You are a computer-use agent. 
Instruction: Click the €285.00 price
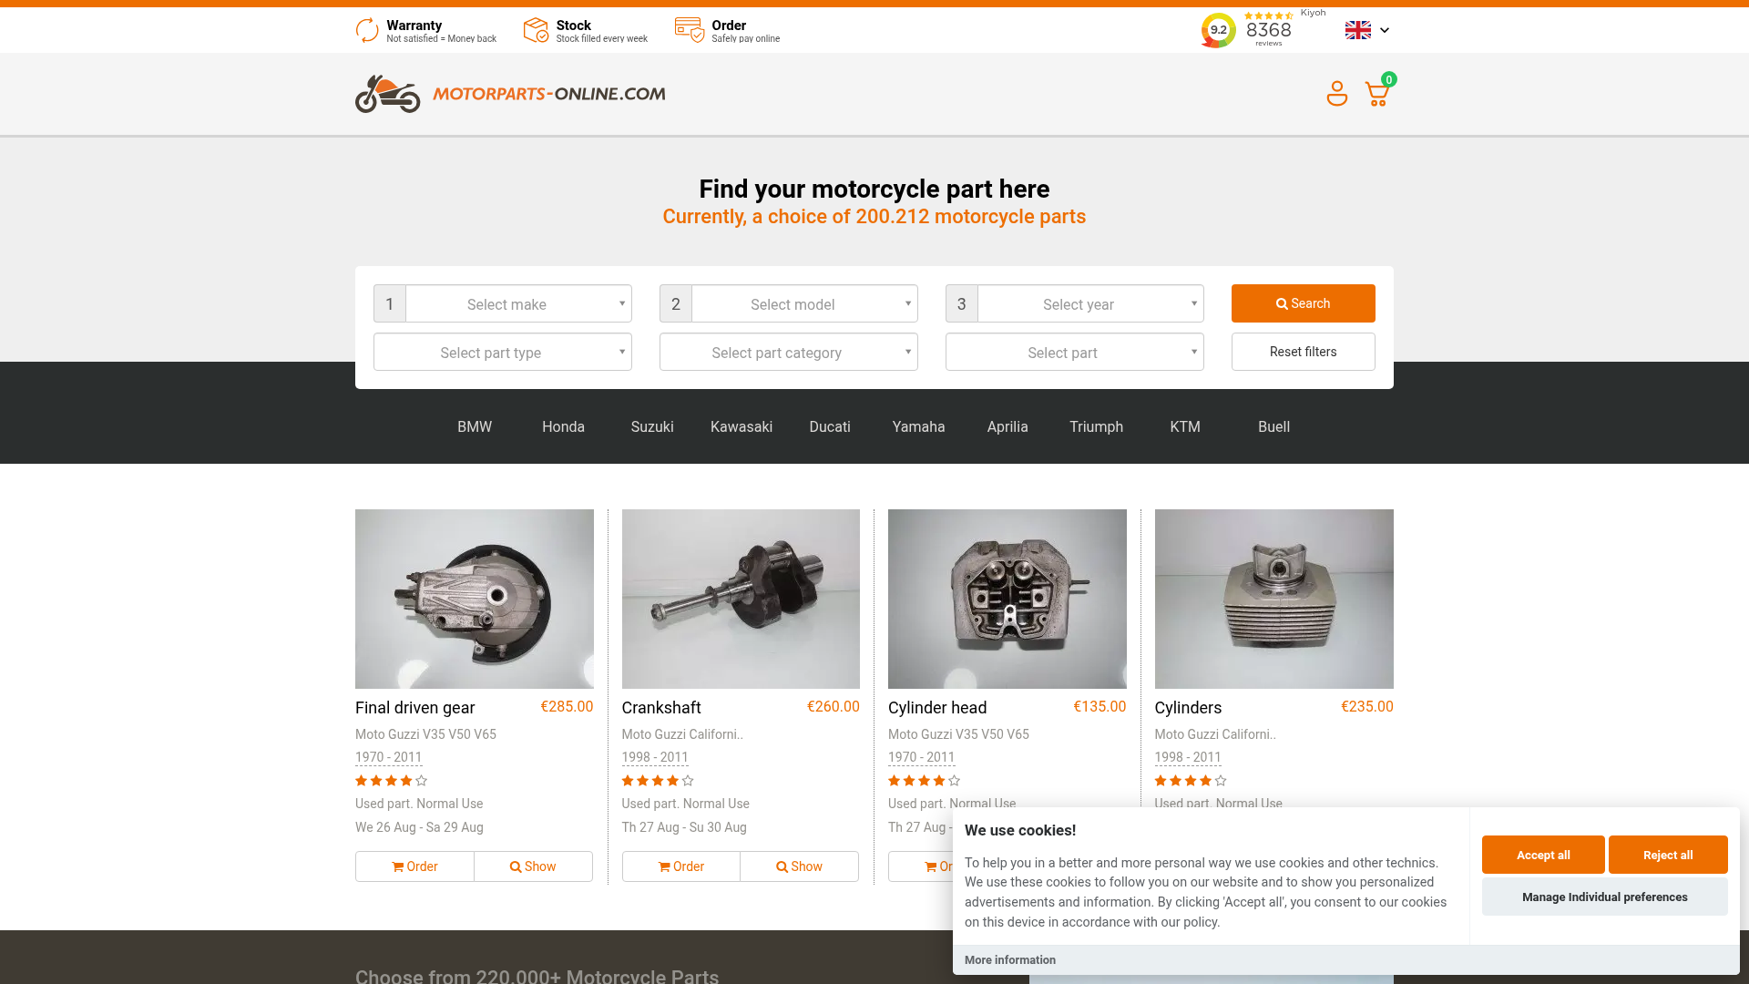click(x=567, y=706)
